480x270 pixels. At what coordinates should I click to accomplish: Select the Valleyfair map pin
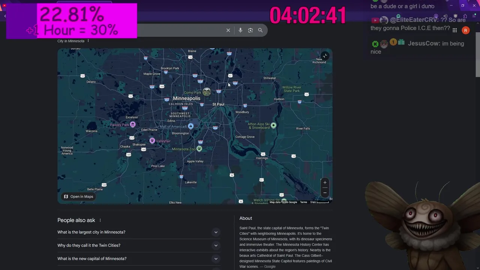point(152,141)
